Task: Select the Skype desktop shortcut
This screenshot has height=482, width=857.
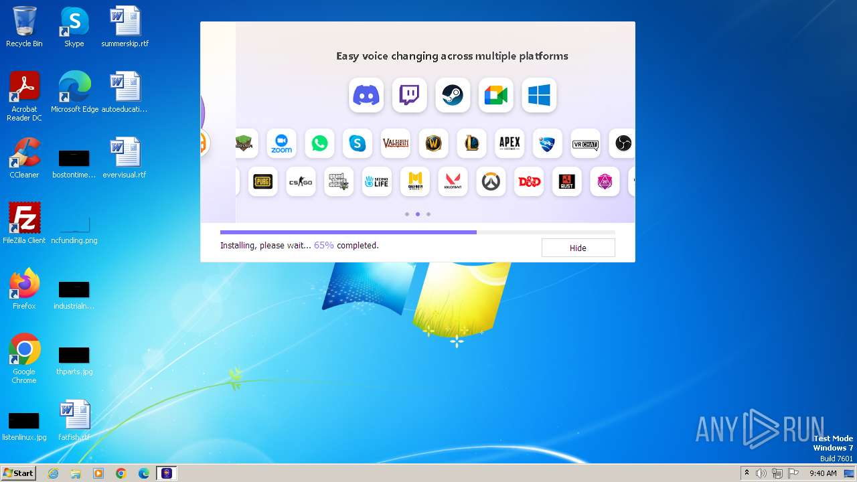Action: 74,27
